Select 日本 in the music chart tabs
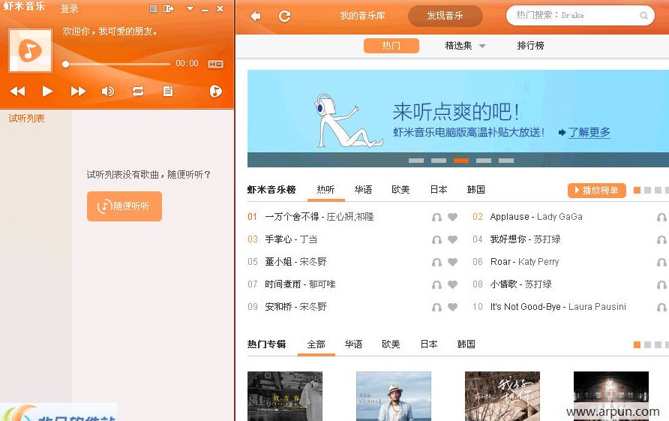This screenshot has width=669, height=421. [x=438, y=190]
